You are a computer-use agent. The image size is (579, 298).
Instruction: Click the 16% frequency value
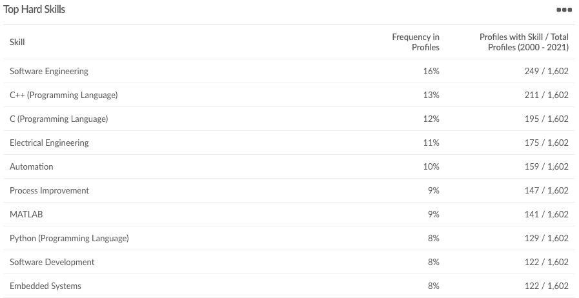click(431, 72)
